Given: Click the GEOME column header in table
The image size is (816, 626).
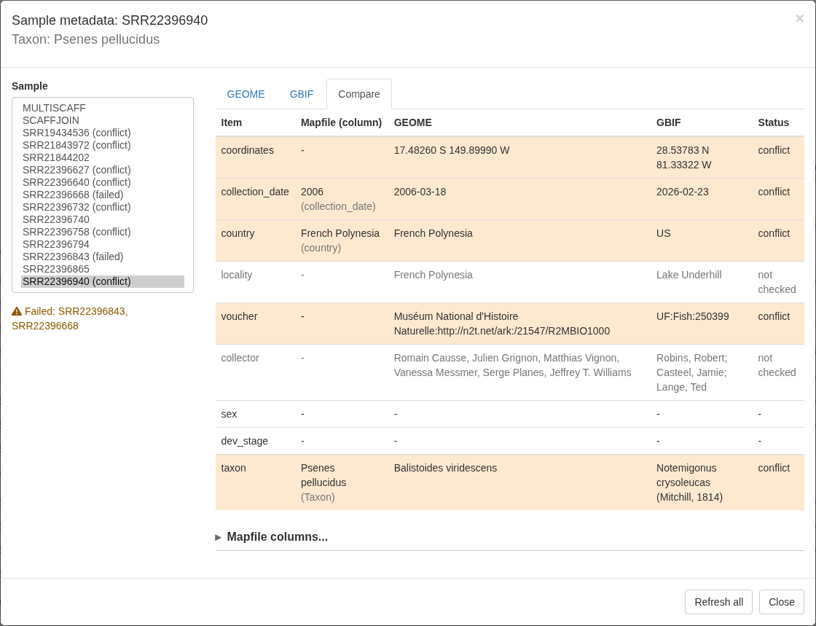Looking at the screenshot, I should [x=412, y=123].
